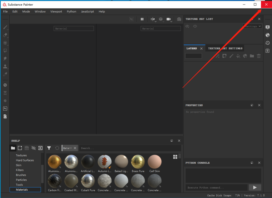Open the camera selection icon
Viewport: 272px width, 198px height.
pos(168,19)
